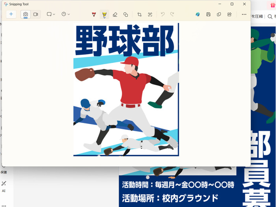Edit the snip in Paint

click(198, 15)
